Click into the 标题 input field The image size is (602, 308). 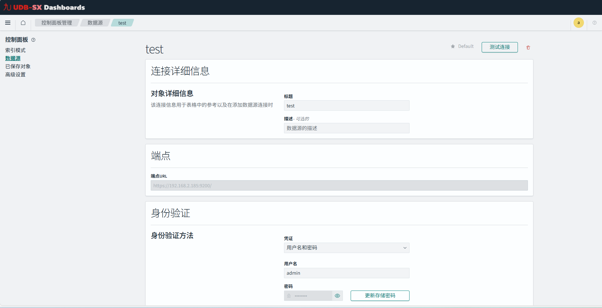(x=346, y=106)
